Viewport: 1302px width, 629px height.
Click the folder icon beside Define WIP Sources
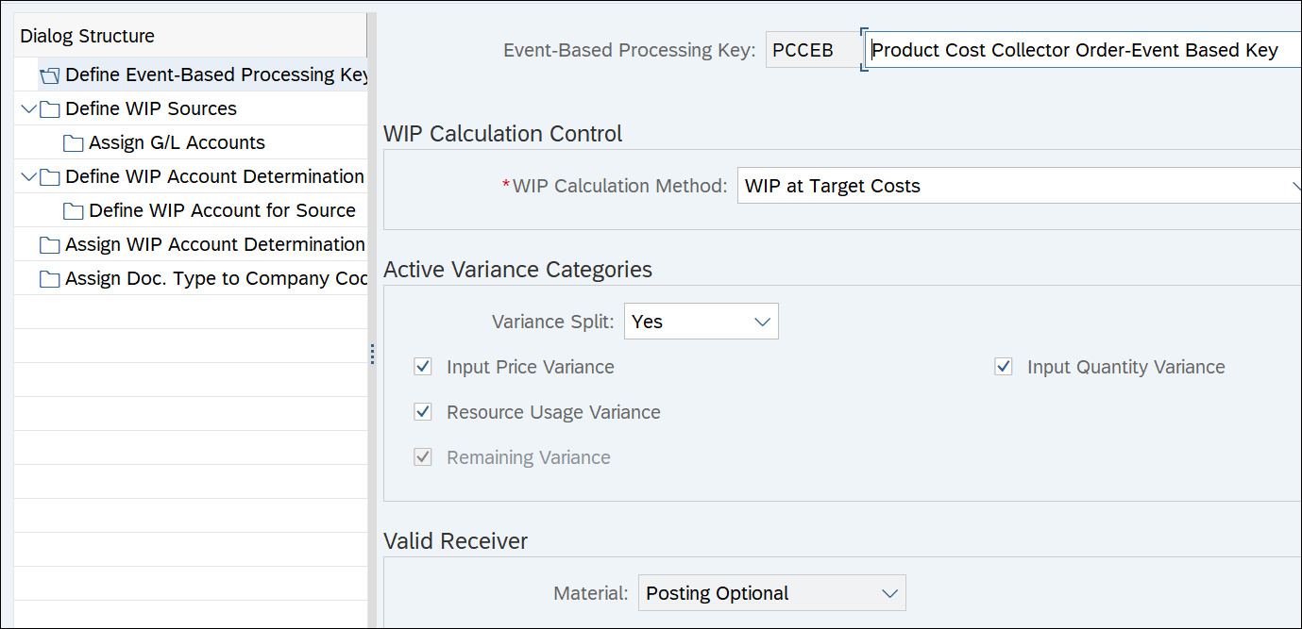(50, 109)
